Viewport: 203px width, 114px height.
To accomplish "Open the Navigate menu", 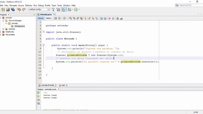I will tap(13, 5).
